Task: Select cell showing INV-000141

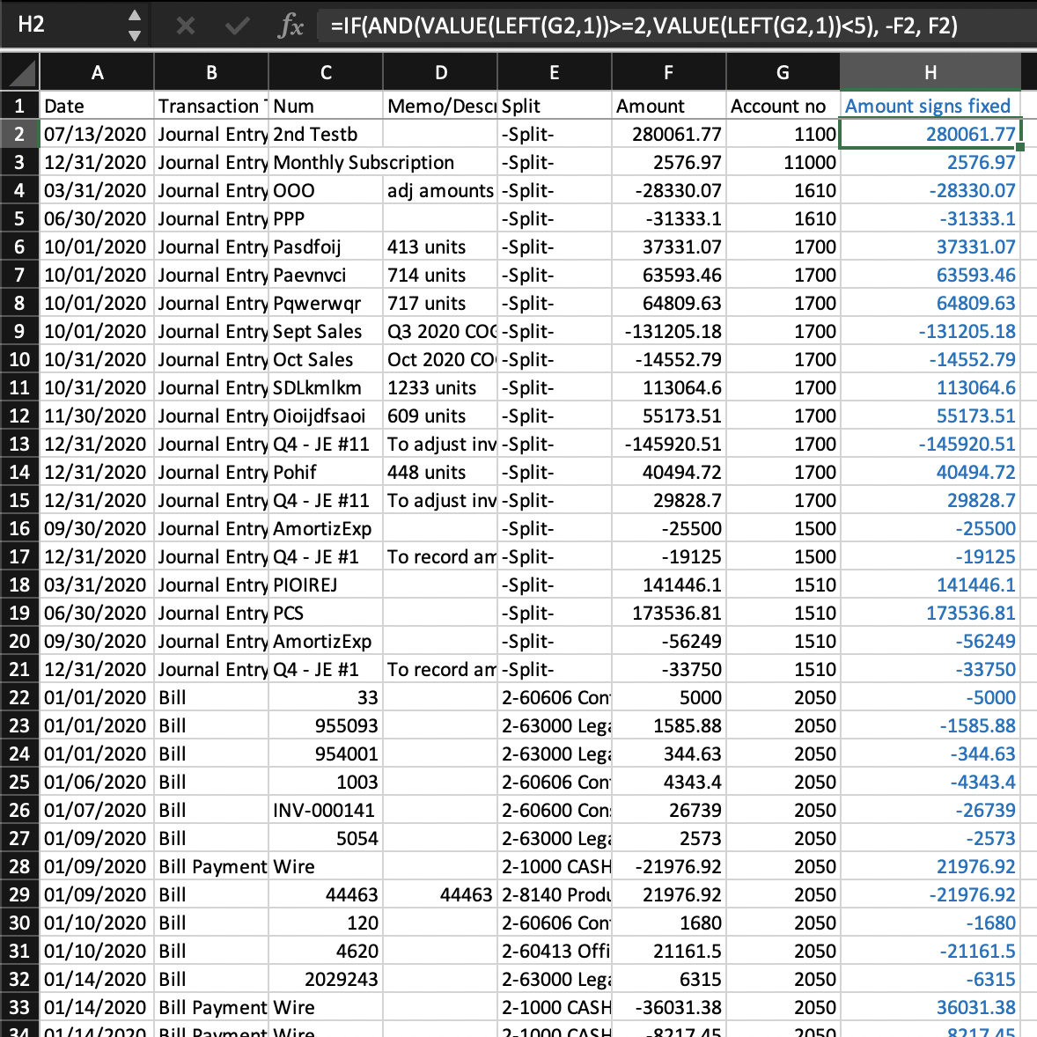Action: [x=326, y=810]
